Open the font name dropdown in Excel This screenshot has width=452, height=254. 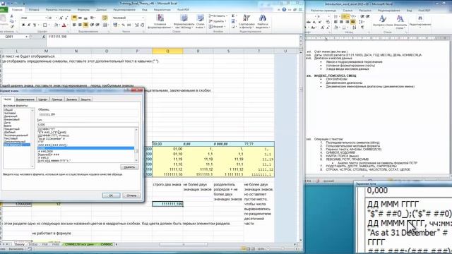[x=45, y=18]
